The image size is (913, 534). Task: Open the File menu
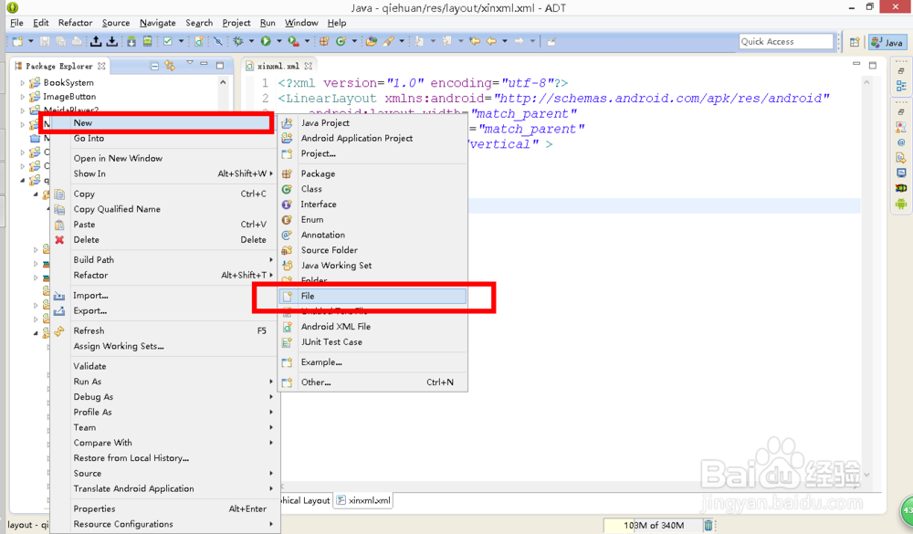pos(16,23)
